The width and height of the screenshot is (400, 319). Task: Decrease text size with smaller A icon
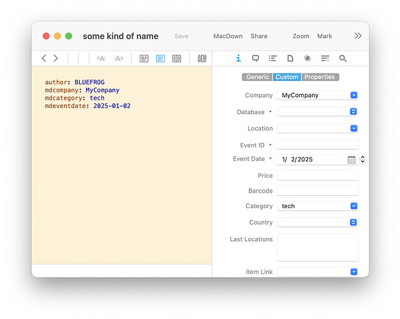click(x=101, y=59)
